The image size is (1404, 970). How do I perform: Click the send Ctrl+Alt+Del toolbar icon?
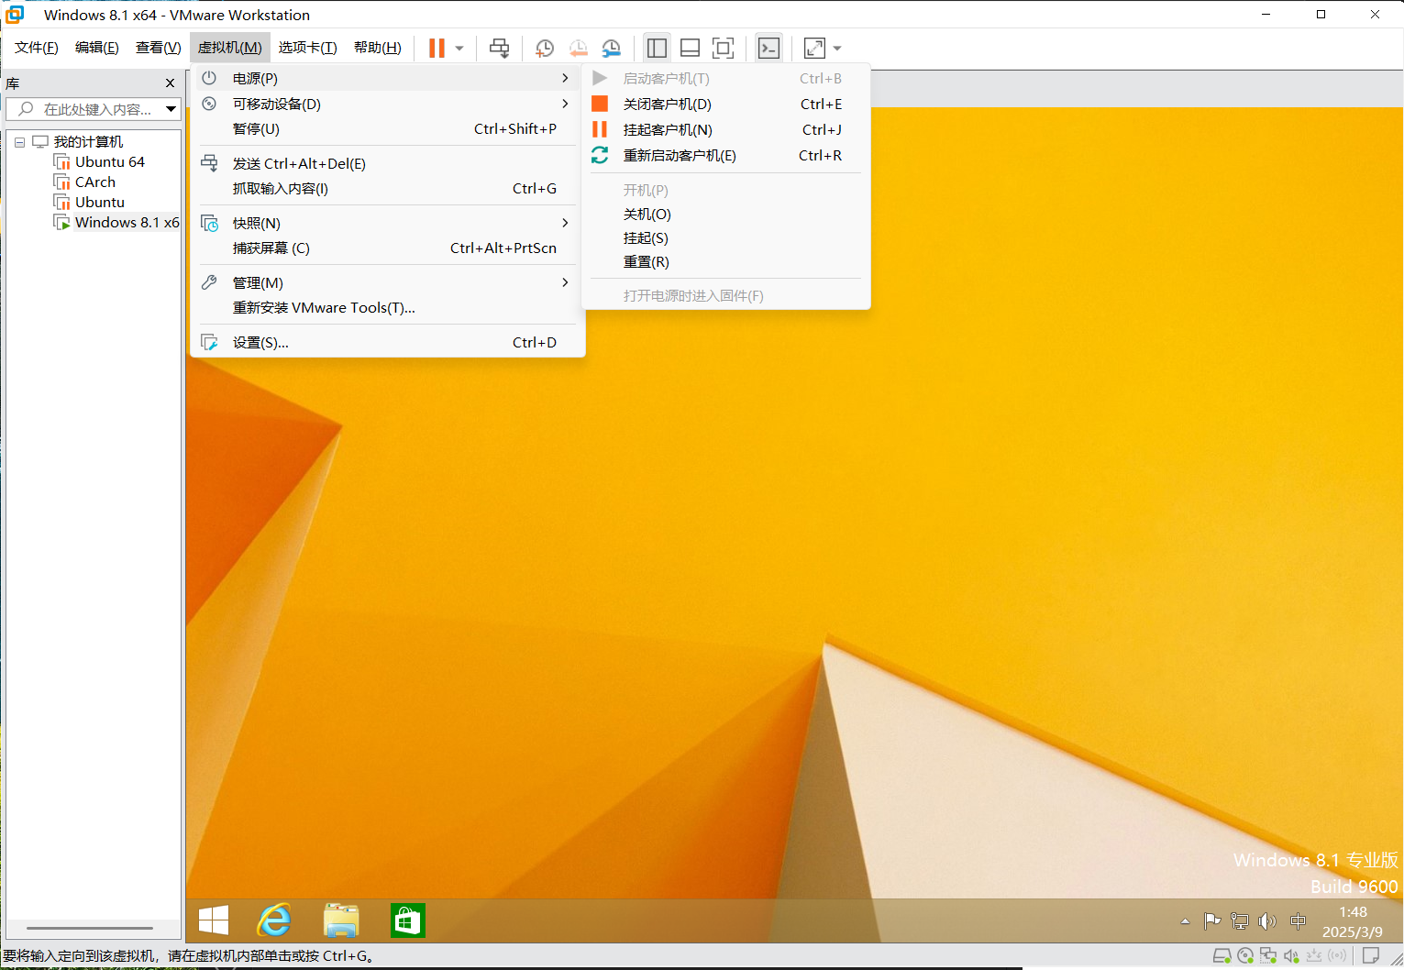499,48
